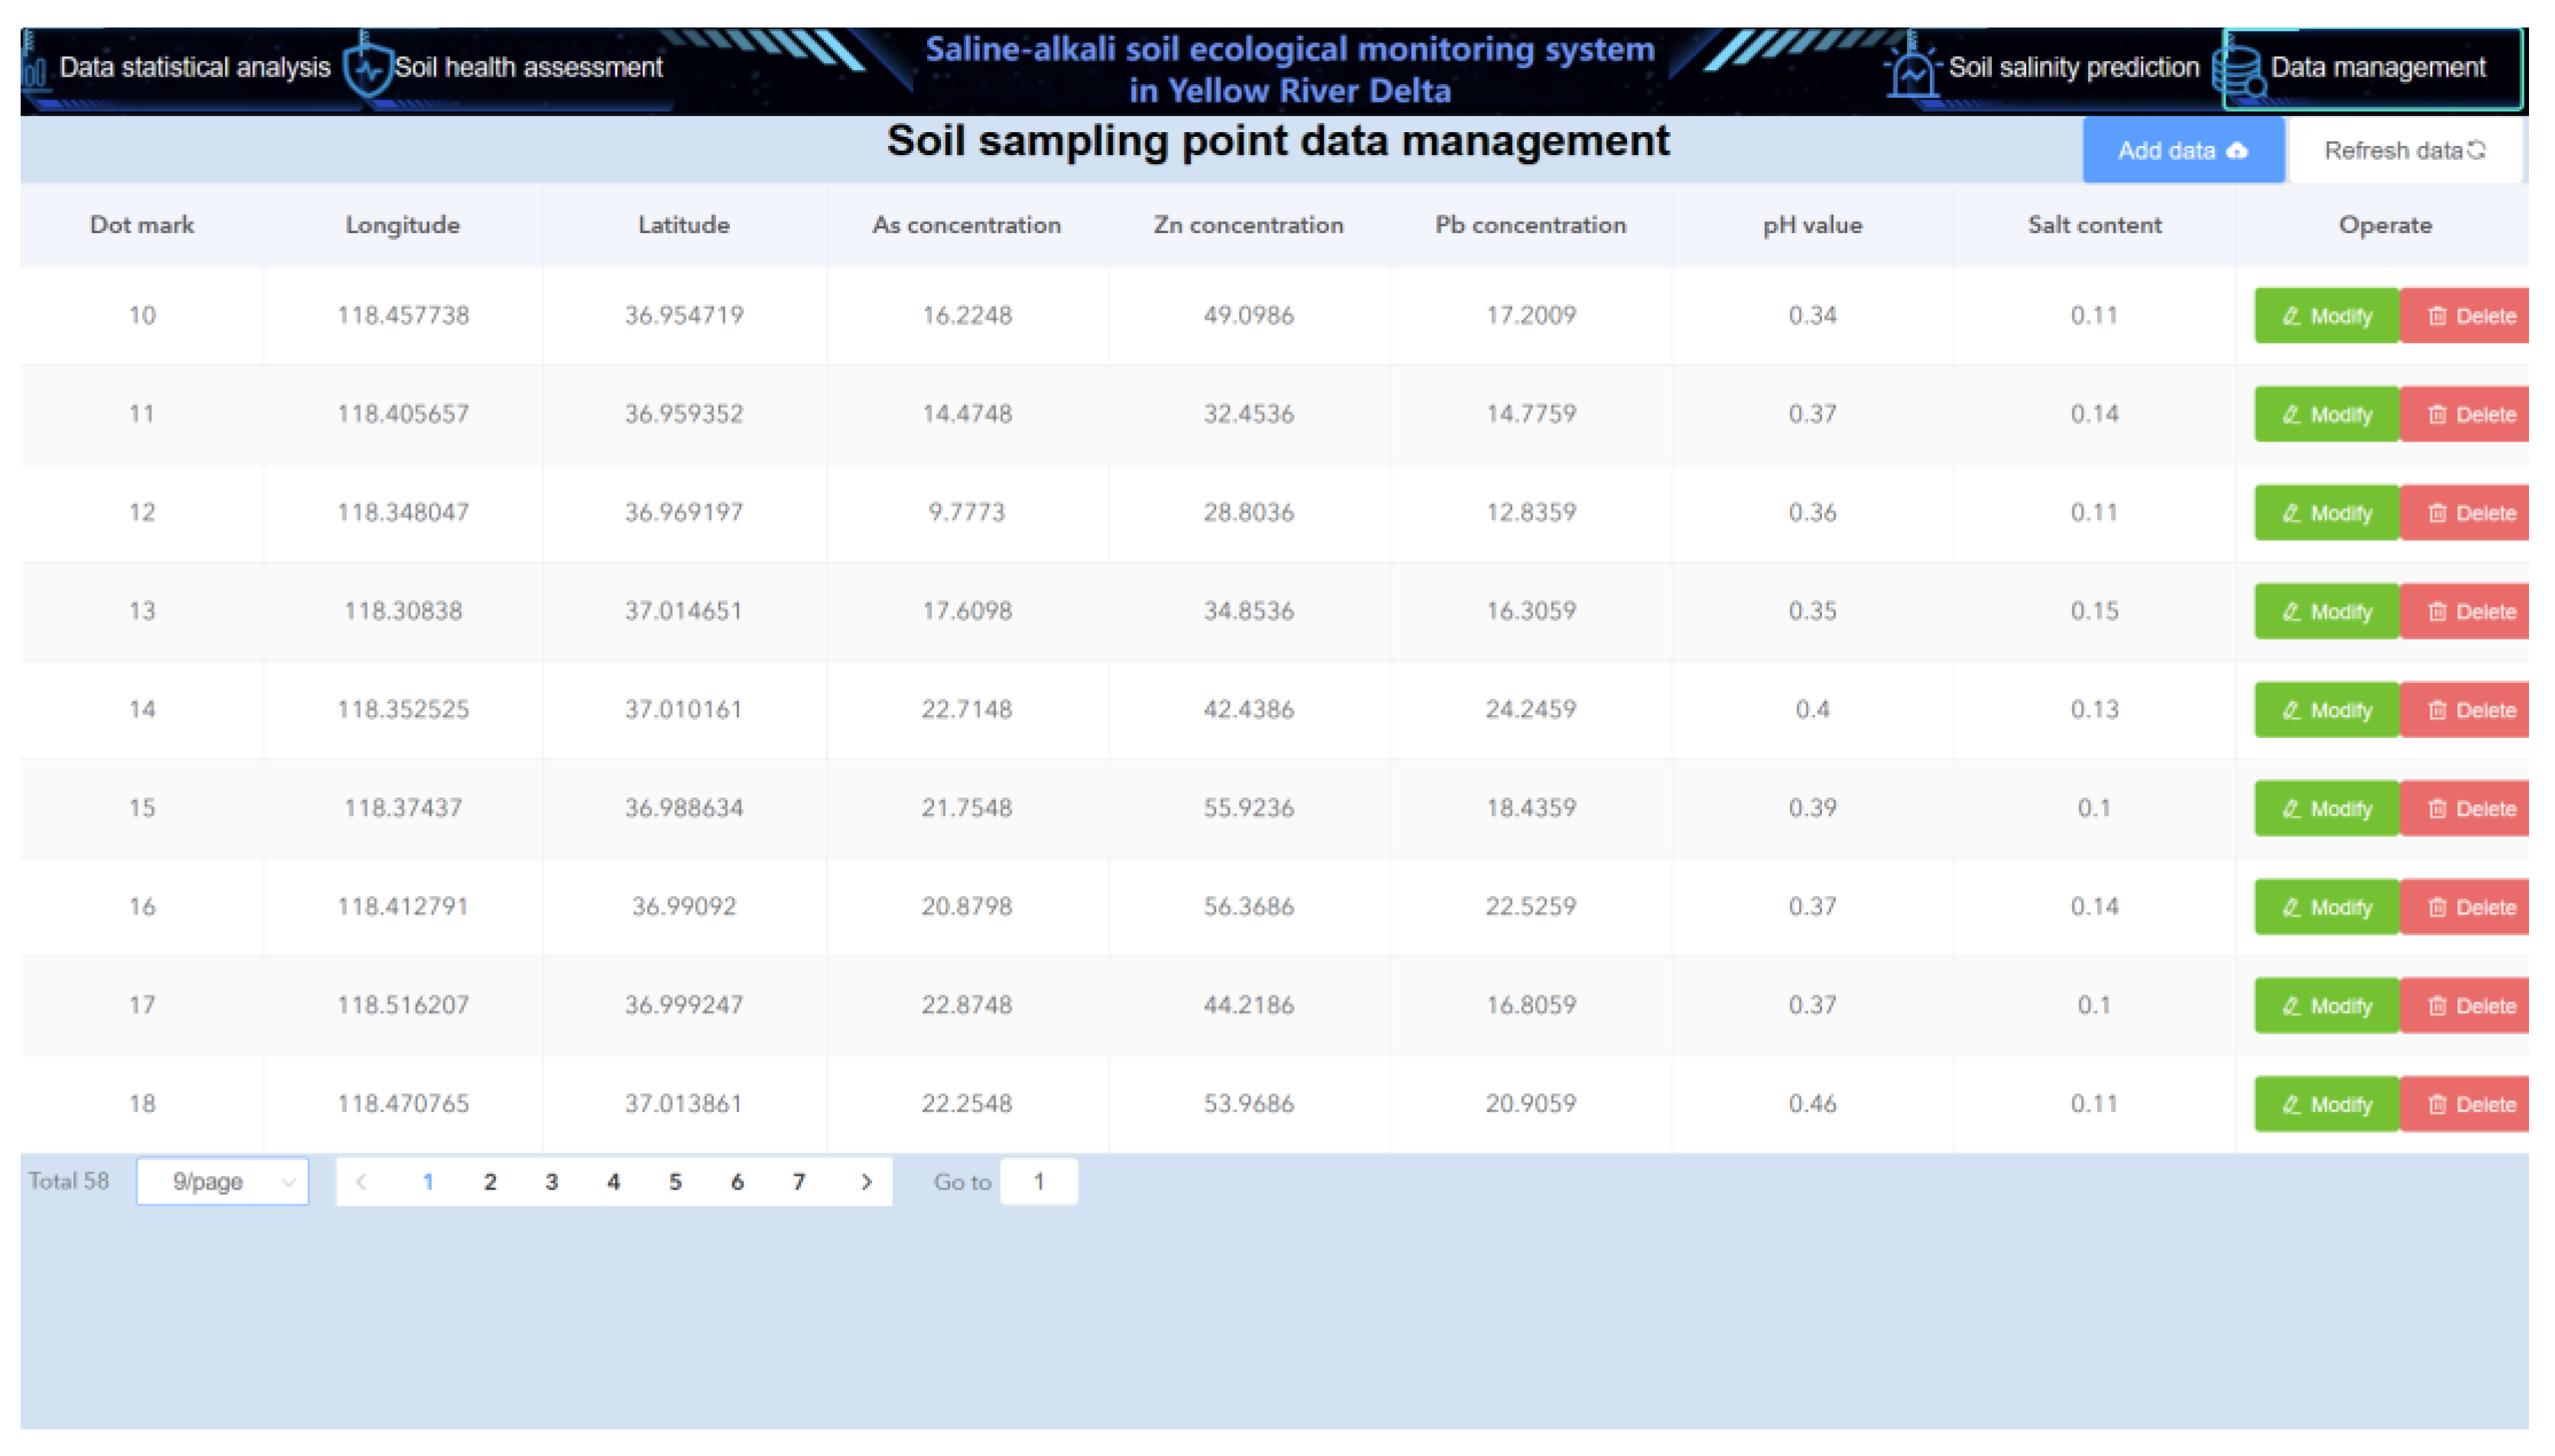This screenshot has width=2555, height=1456.
Task: Click the previous page left chevron
Action: 362,1181
